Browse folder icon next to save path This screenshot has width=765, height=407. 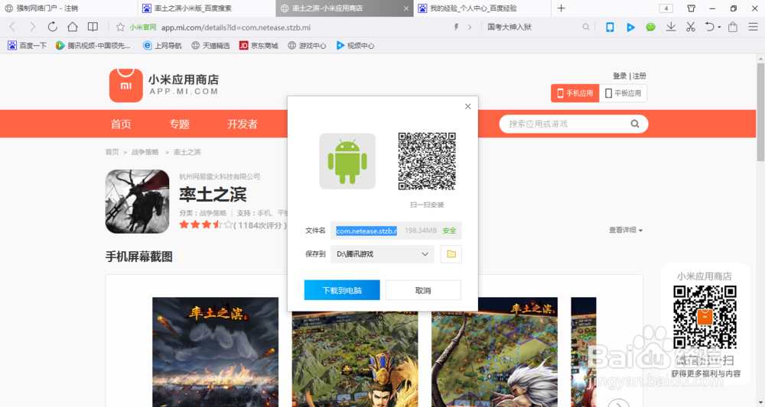451,254
